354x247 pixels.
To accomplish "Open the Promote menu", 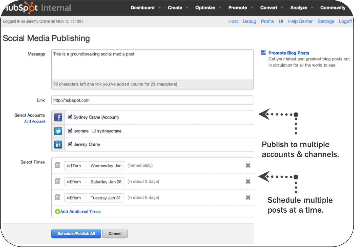I will click(x=238, y=8).
